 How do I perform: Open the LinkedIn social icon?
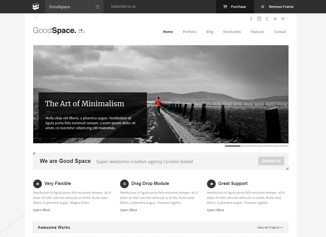click(x=259, y=19)
